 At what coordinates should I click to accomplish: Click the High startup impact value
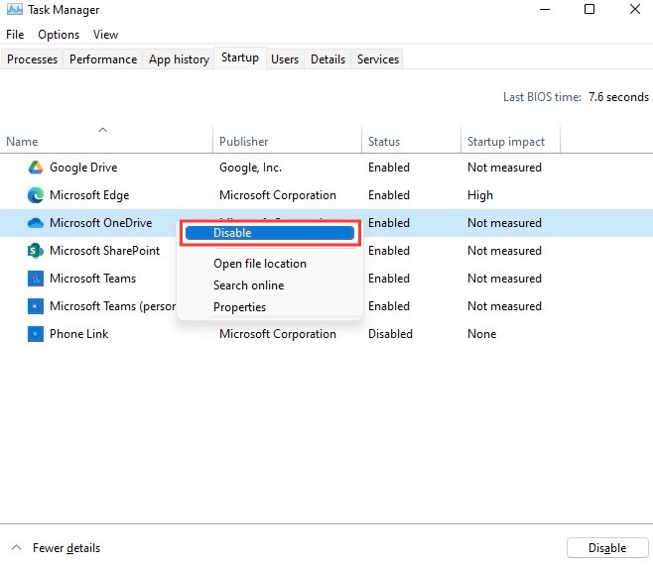click(x=479, y=195)
